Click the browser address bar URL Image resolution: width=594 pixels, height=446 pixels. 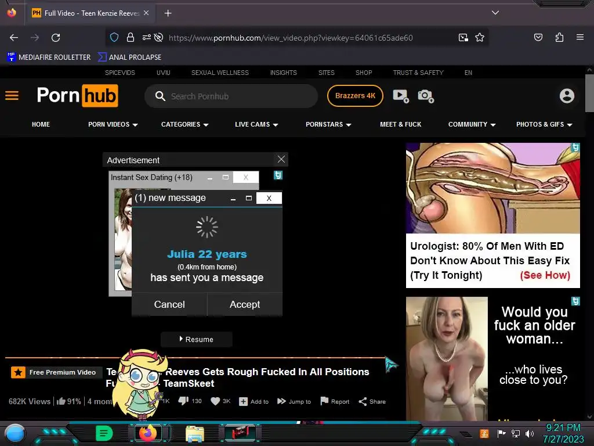tap(291, 38)
